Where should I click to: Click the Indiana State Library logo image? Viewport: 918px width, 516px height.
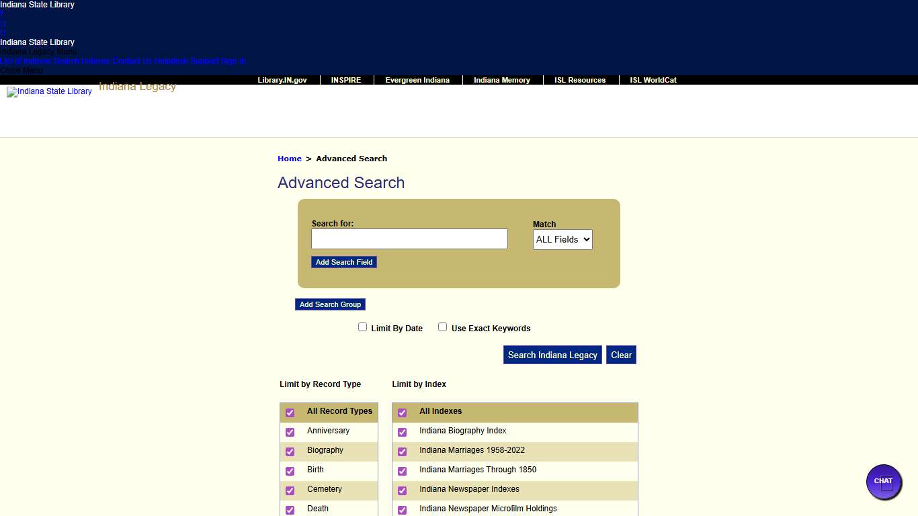(49, 92)
